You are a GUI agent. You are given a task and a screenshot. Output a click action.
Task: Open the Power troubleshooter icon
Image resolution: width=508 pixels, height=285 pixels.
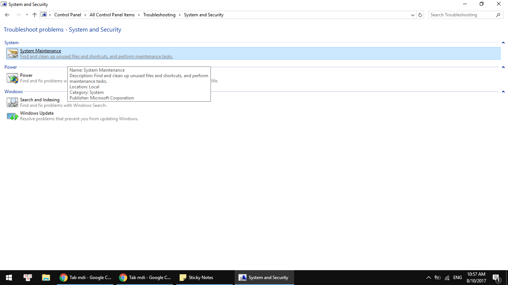click(x=12, y=78)
